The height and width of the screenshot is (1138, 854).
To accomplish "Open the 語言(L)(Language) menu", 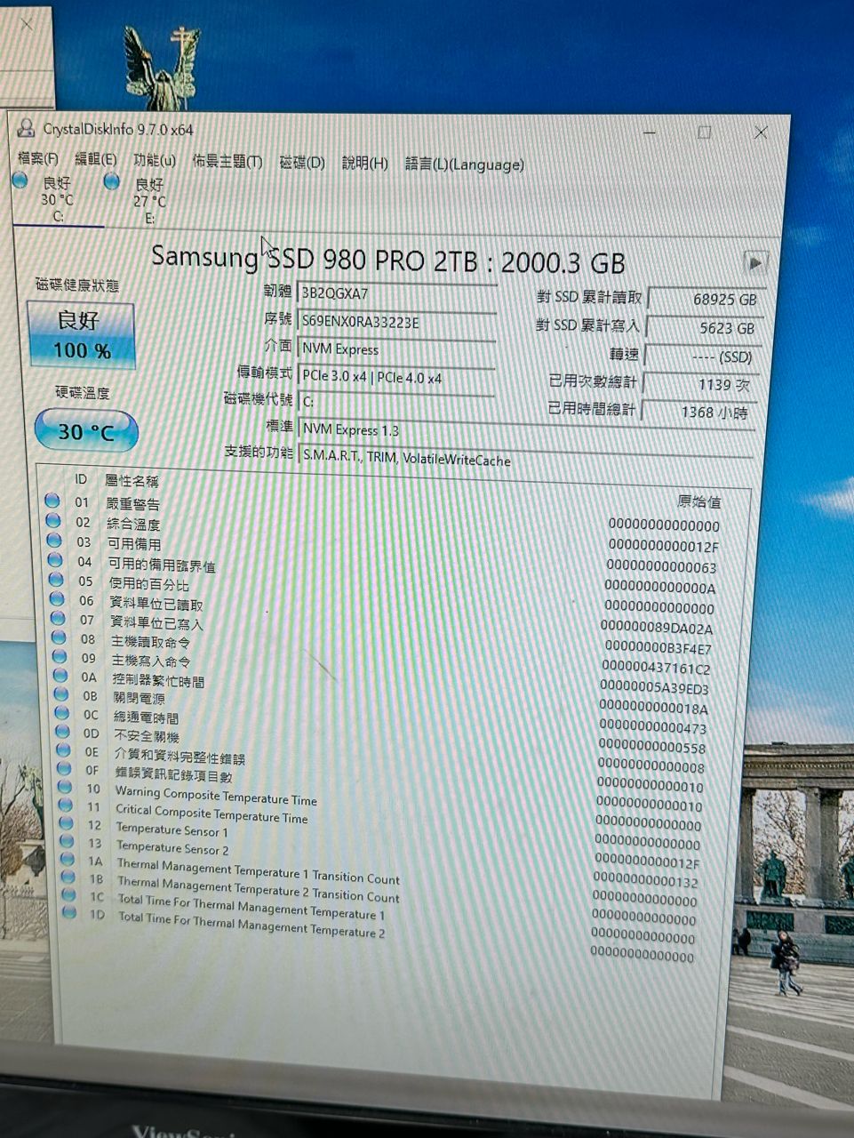I will (464, 164).
